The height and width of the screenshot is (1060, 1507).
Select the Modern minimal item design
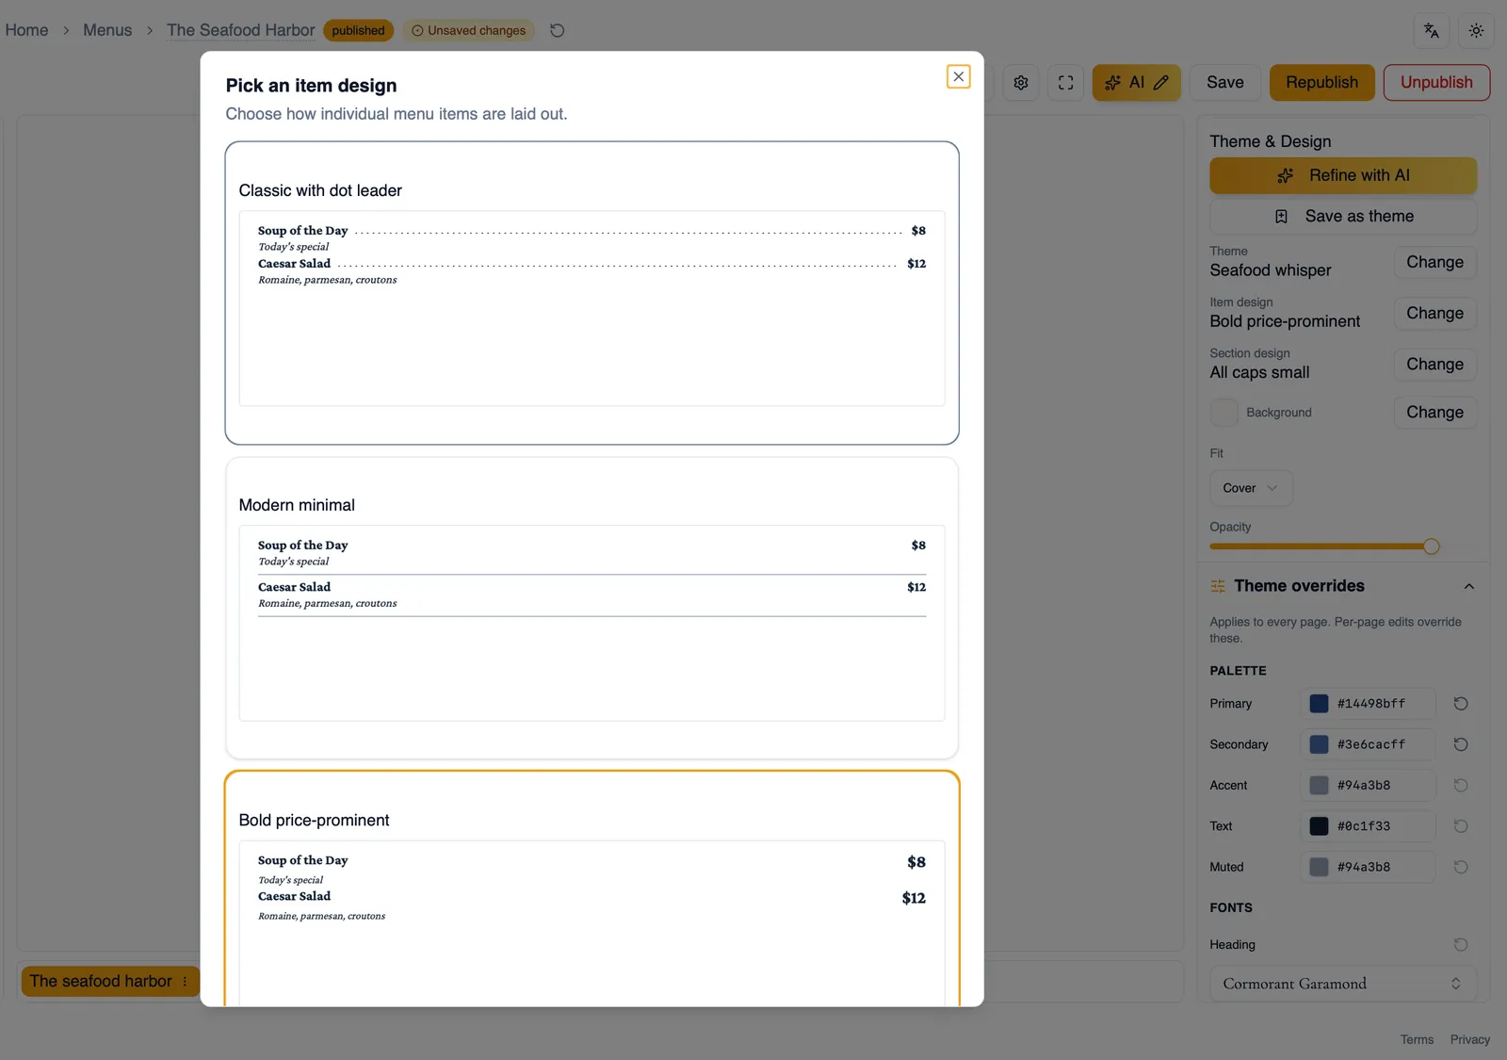591,608
